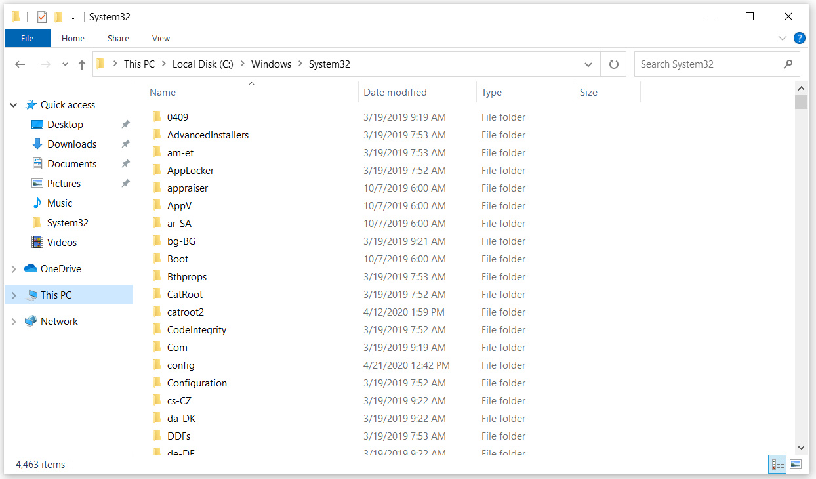The image size is (816, 479).
Task: Click the search magnifier icon
Action: 788,64
